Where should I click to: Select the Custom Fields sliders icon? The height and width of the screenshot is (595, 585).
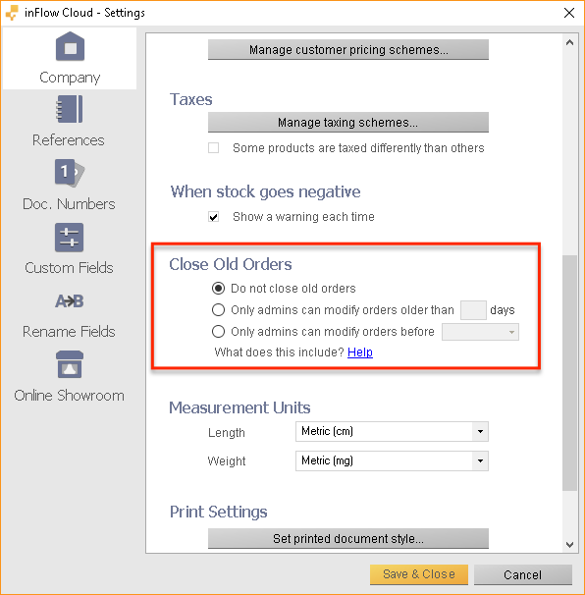(x=69, y=238)
